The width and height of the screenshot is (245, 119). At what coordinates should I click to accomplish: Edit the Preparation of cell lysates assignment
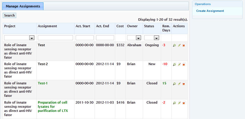point(179,103)
